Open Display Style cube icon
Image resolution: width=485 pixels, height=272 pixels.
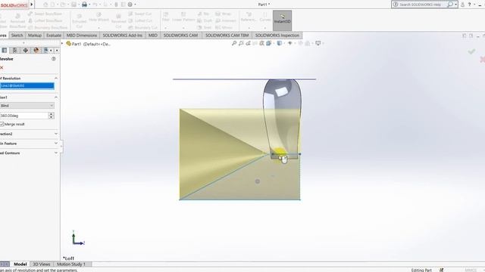280,44
